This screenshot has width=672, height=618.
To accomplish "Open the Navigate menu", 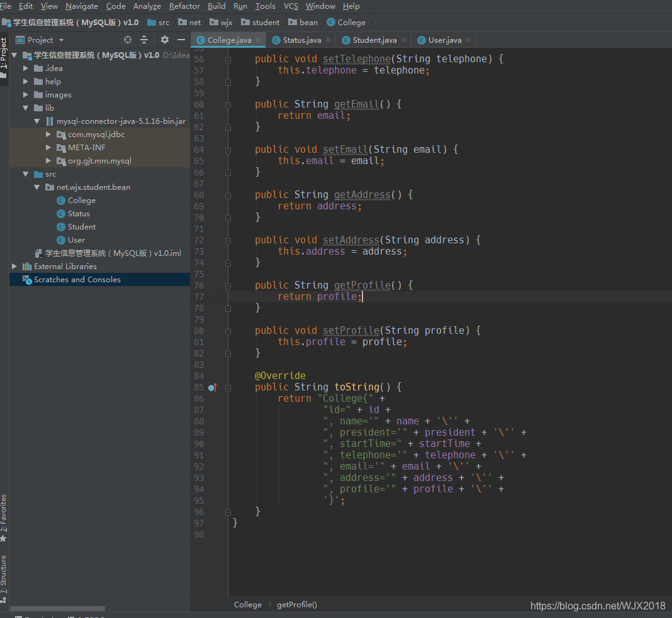I will pos(82,6).
